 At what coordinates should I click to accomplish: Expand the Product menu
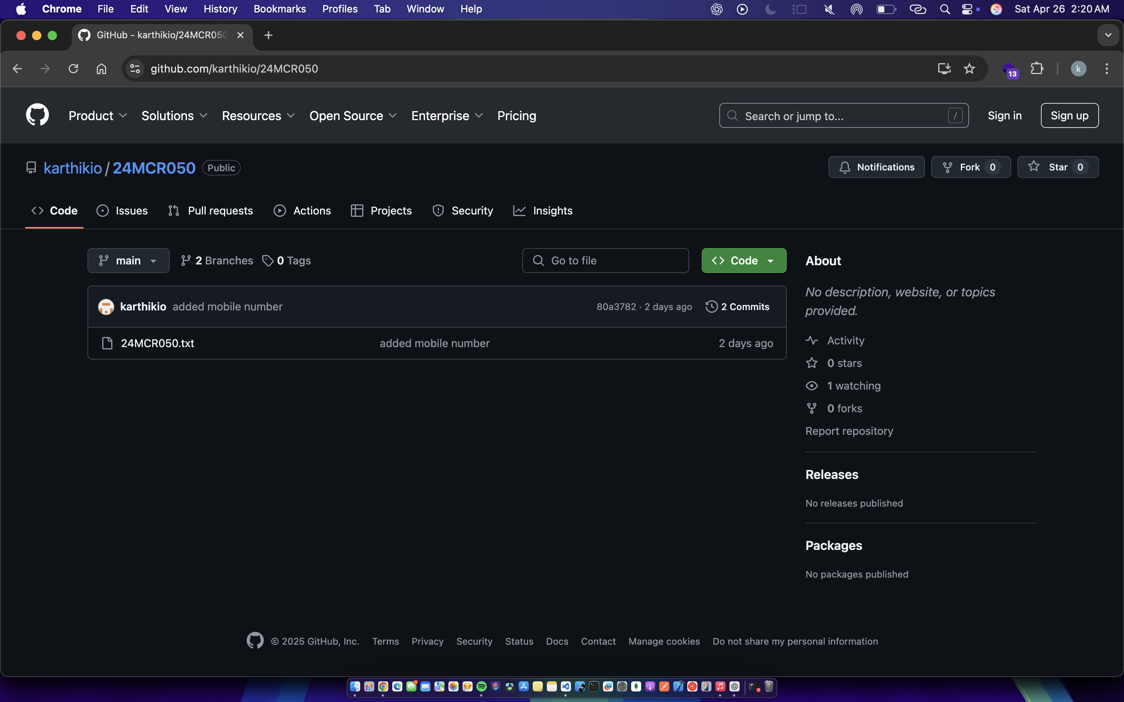tap(98, 115)
